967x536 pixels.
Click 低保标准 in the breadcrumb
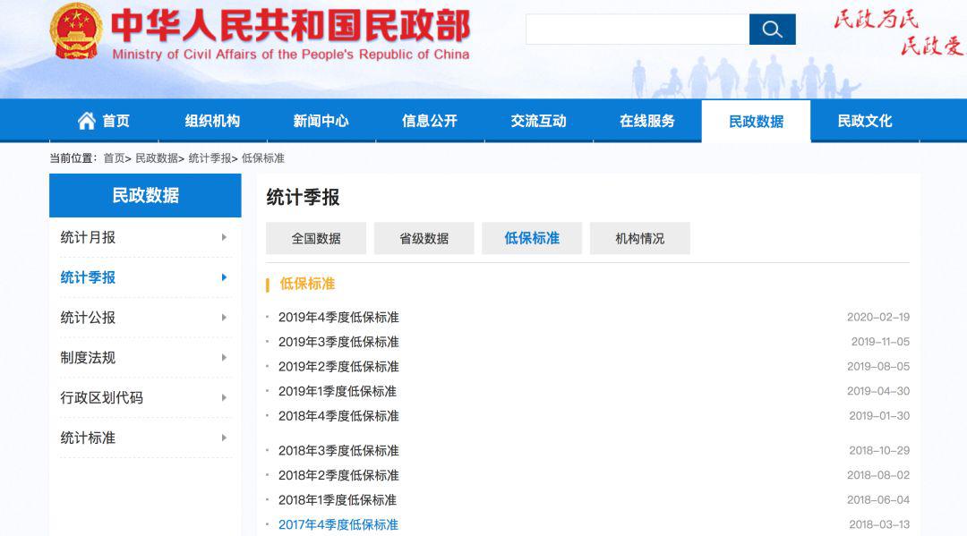pos(262,158)
